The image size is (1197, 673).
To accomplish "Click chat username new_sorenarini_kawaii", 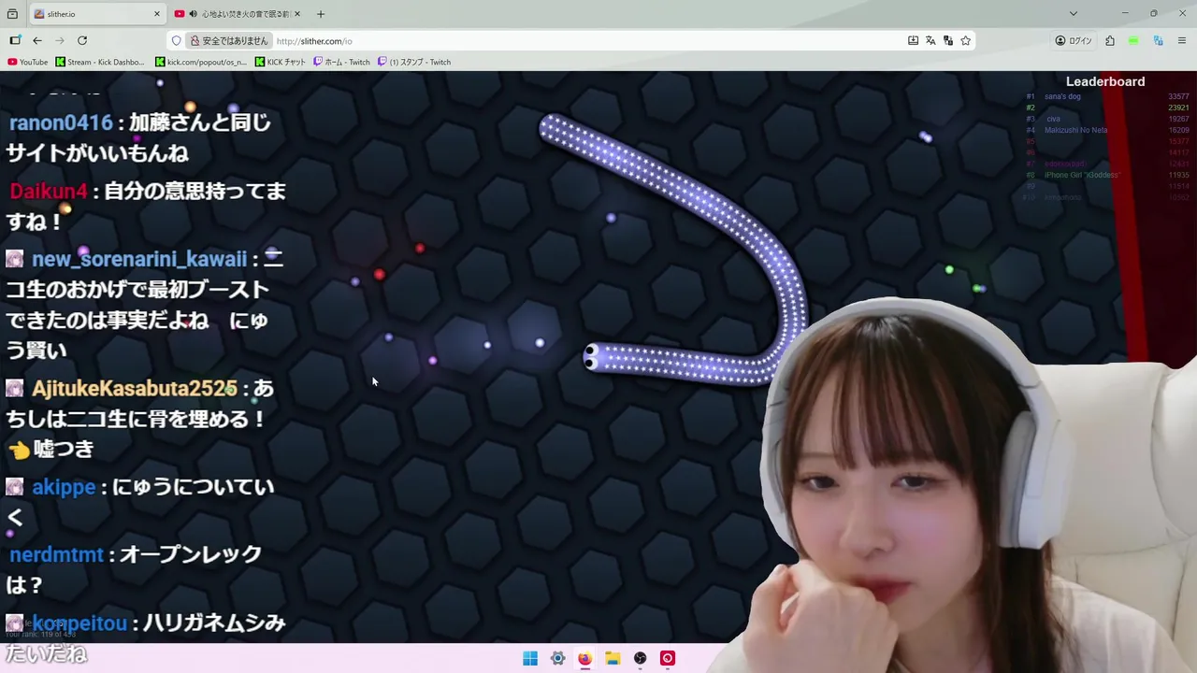I will tap(139, 259).
